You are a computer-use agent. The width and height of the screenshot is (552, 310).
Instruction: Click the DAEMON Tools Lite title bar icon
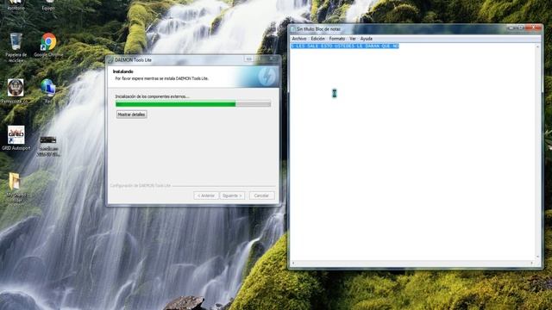pyautogui.click(x=111, y=60)
